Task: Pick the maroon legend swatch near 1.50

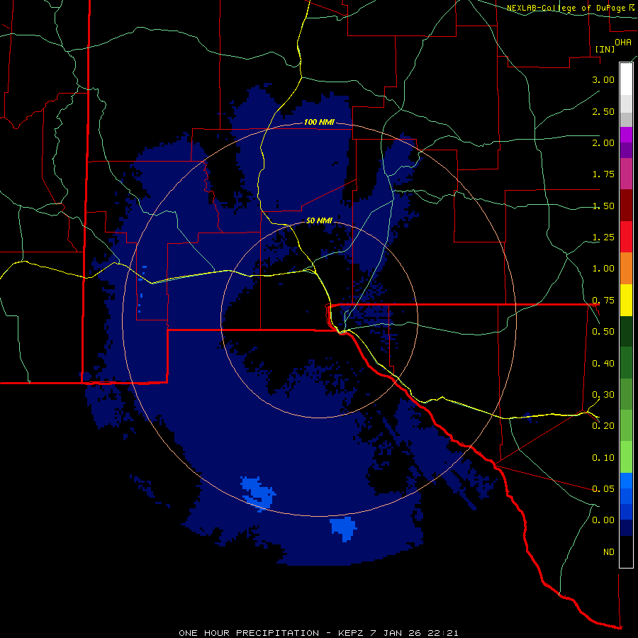Action: pyautogui.click(x=626, y=206)
